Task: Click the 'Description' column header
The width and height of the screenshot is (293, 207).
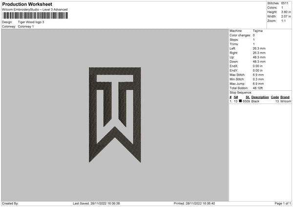Action: point(260,97)
